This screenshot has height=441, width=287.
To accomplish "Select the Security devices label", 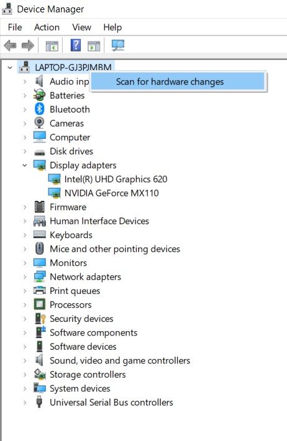I will pyautogui.click(x=81, y=319).
